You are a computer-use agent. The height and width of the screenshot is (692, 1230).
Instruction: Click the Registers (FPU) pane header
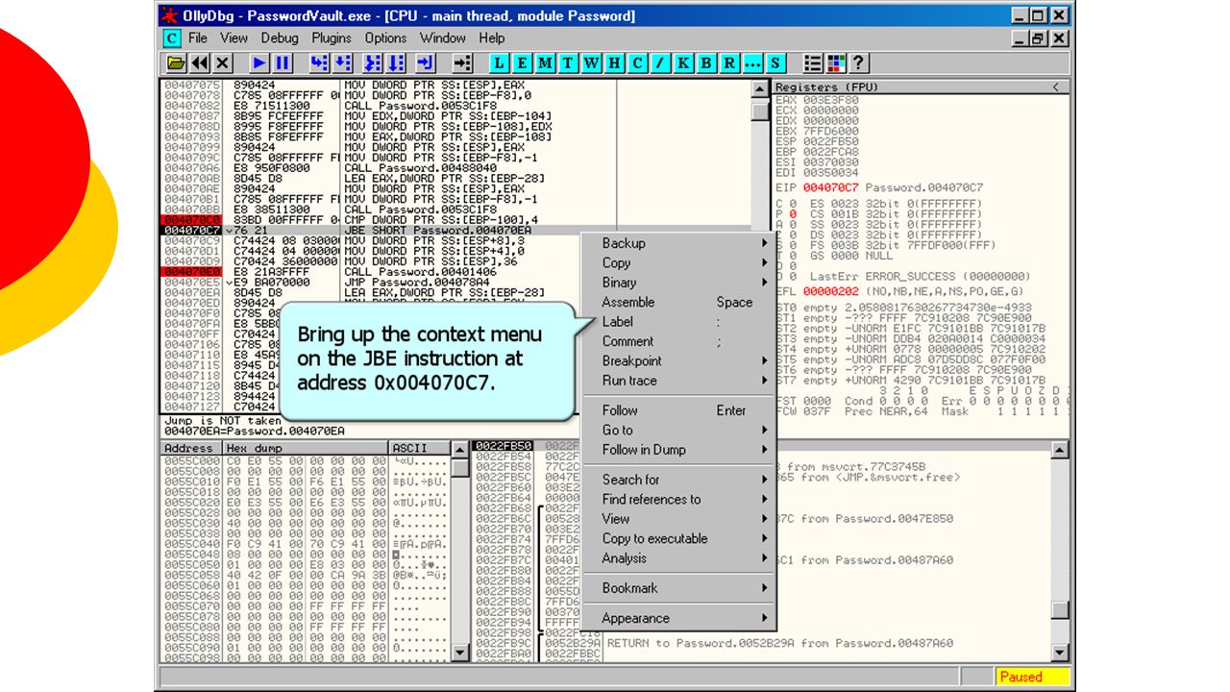coord(921,87)
